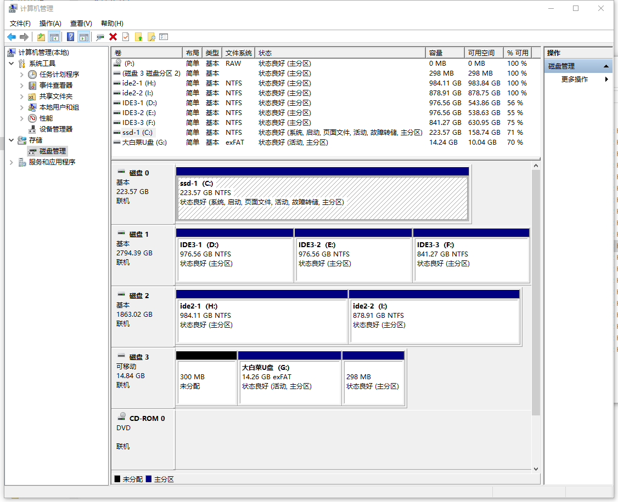Expand the 服务和应用程序 tree node

pyautogui.click(x=12, y=162)
